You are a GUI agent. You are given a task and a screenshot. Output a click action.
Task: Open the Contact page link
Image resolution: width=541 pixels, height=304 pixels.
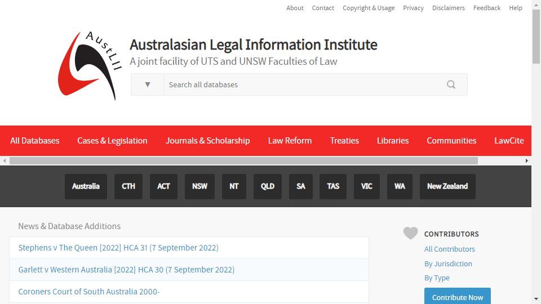(x=323, y=8)
